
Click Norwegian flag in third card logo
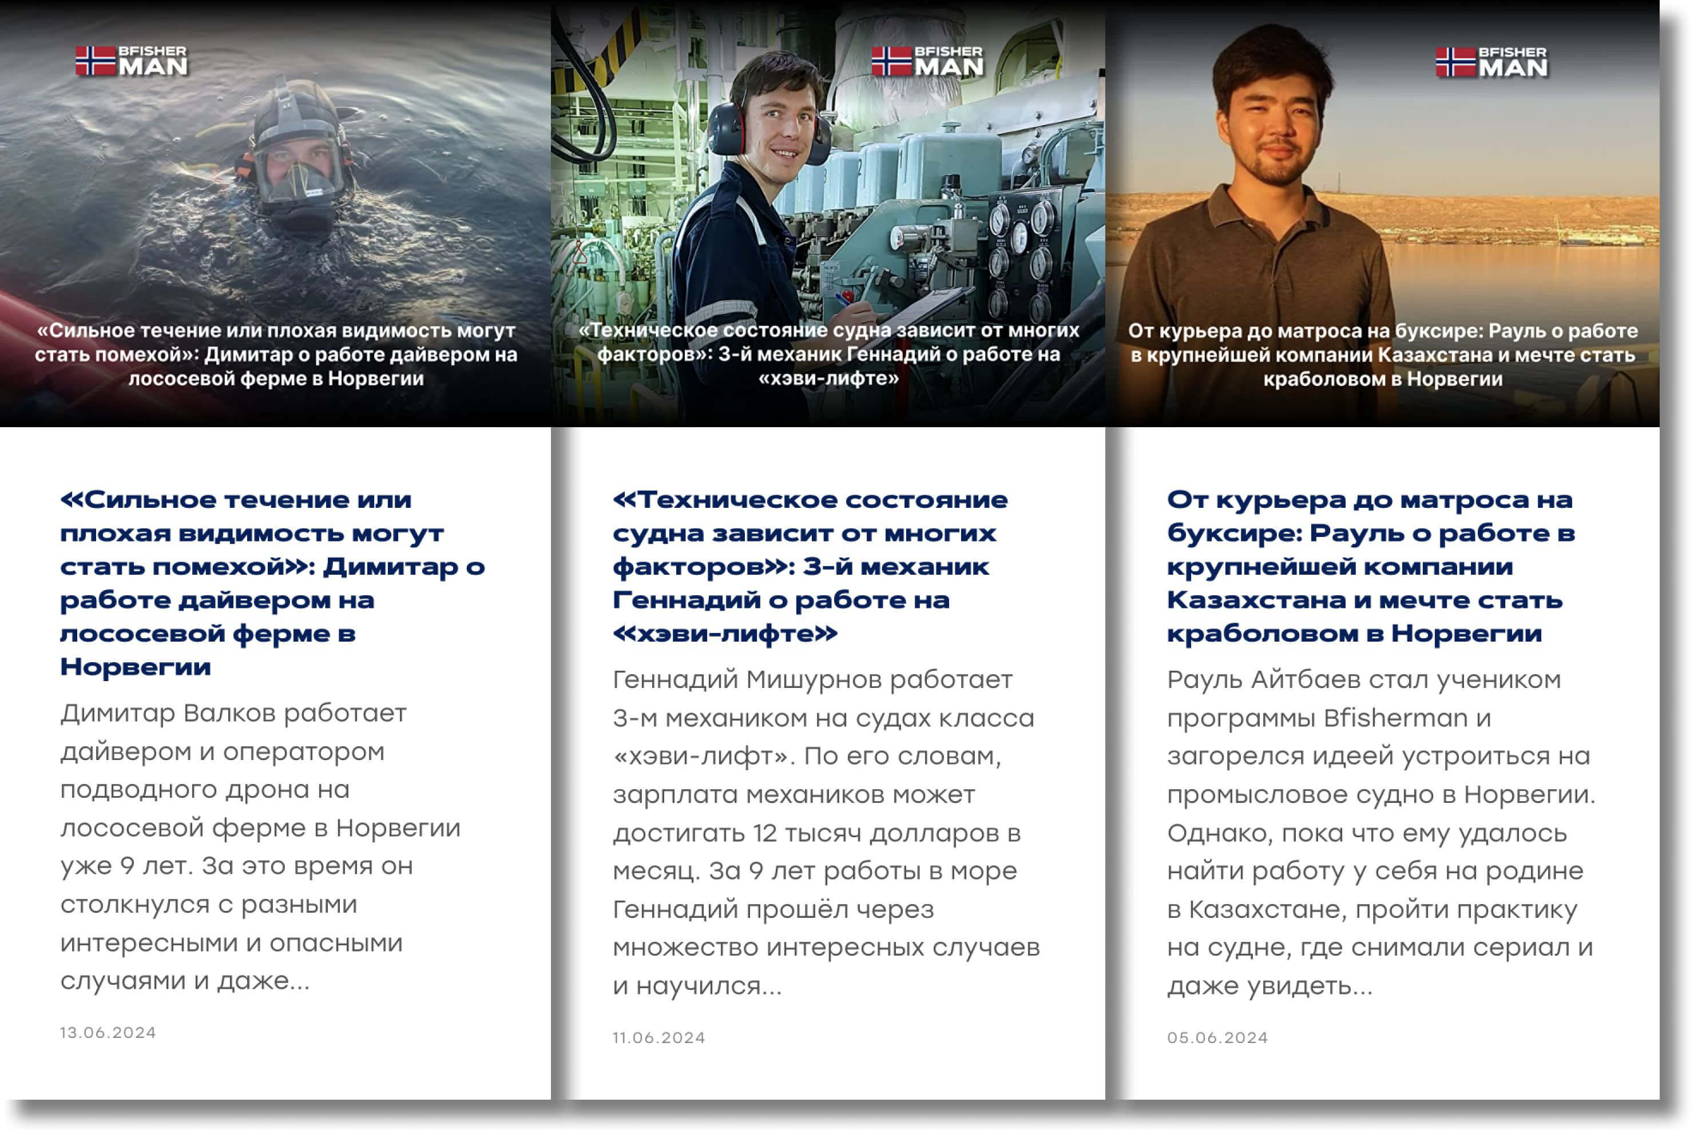(x=1455, y=62)
